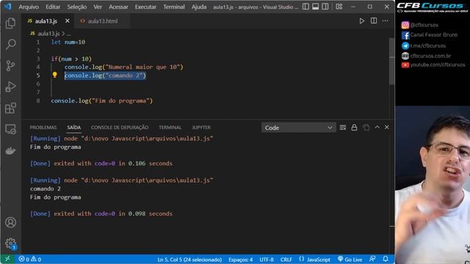Screen dimensions: 470x264
Task: Run the code with the play button
Action: coord(362,21)
